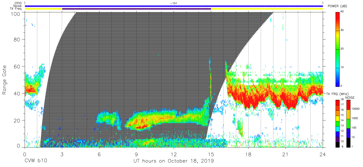Screen dimensions: 363x167
Task: Click the '6' hour x-axis tick label
Action: click(99, 154)
